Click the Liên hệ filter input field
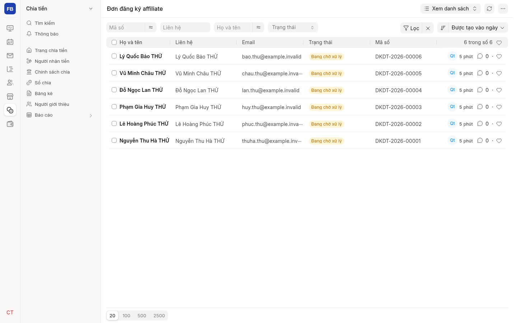The image size is (517, 323). 185,27
